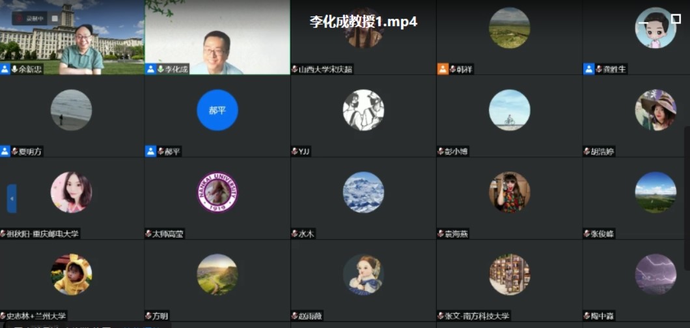Click the muted mic icon of 龚胜生

(x=599, y=69)
